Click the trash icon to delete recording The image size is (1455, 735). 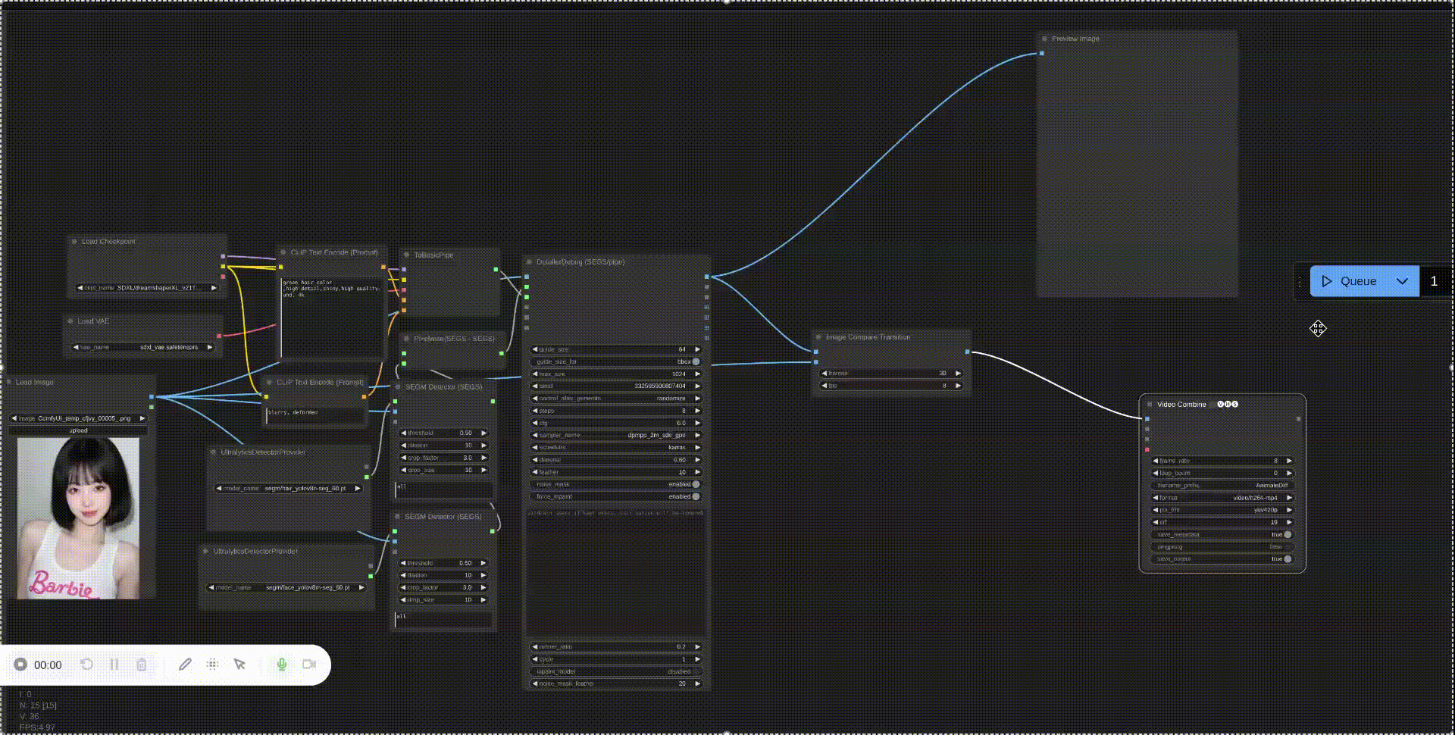pos(142,665)
